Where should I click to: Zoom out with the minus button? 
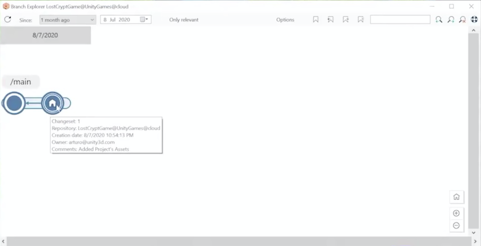click(x=456, y=226)
